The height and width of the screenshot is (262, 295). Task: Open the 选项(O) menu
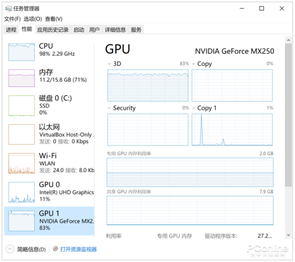(32, 19)
